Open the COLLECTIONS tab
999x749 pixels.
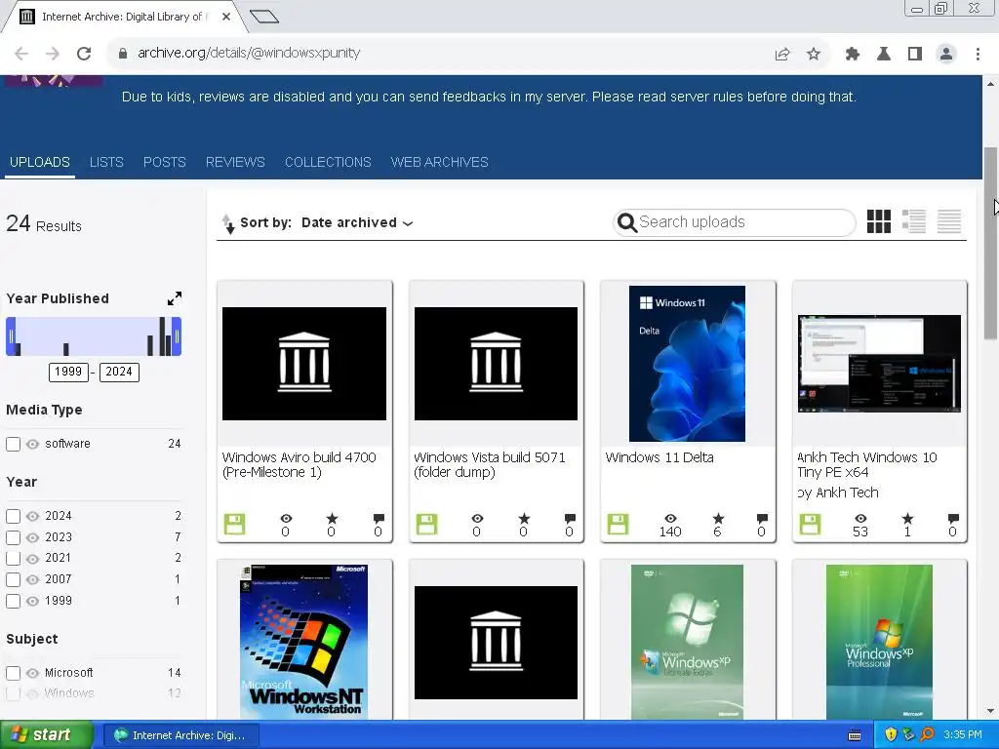click(x=328, y=163)
